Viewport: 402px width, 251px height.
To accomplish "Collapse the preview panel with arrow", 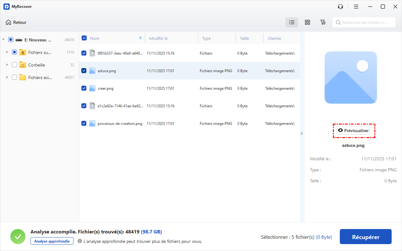I will tap(302, 133).
